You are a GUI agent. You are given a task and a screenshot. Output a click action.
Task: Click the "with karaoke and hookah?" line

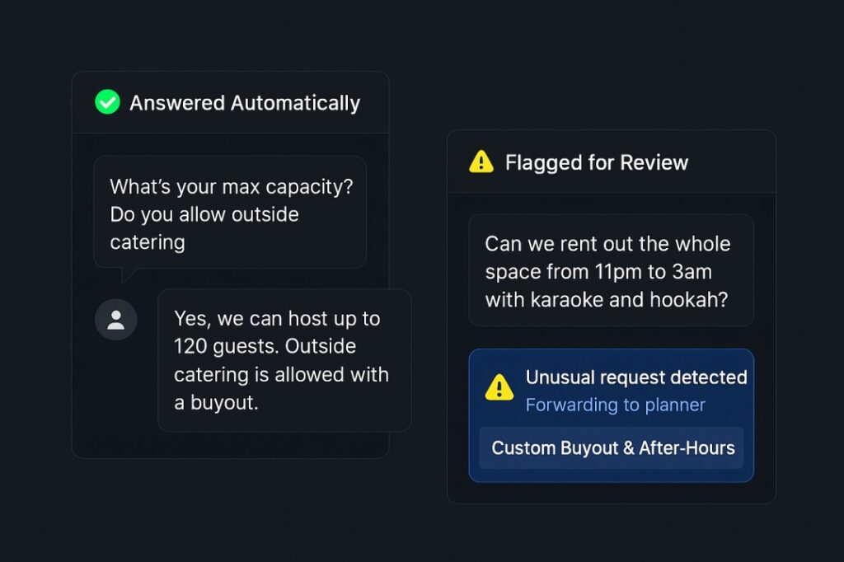tap(607, 299)
